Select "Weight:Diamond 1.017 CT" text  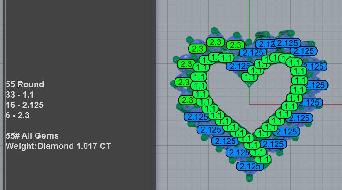[x=58, y=146]
